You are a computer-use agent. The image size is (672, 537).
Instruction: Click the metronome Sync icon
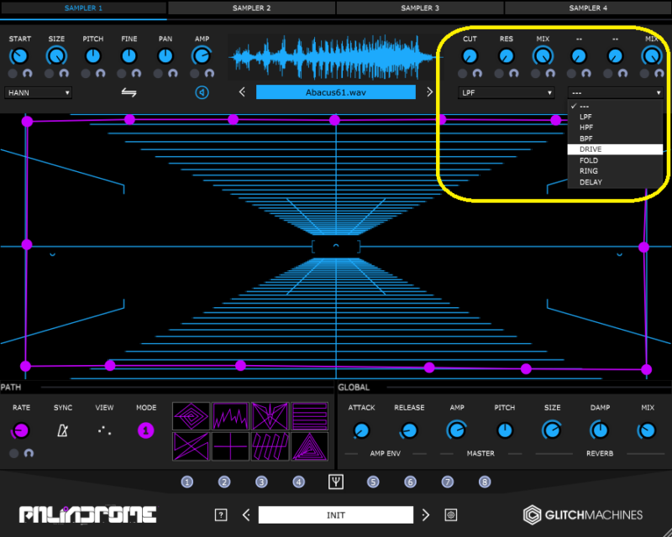point(62,430)
